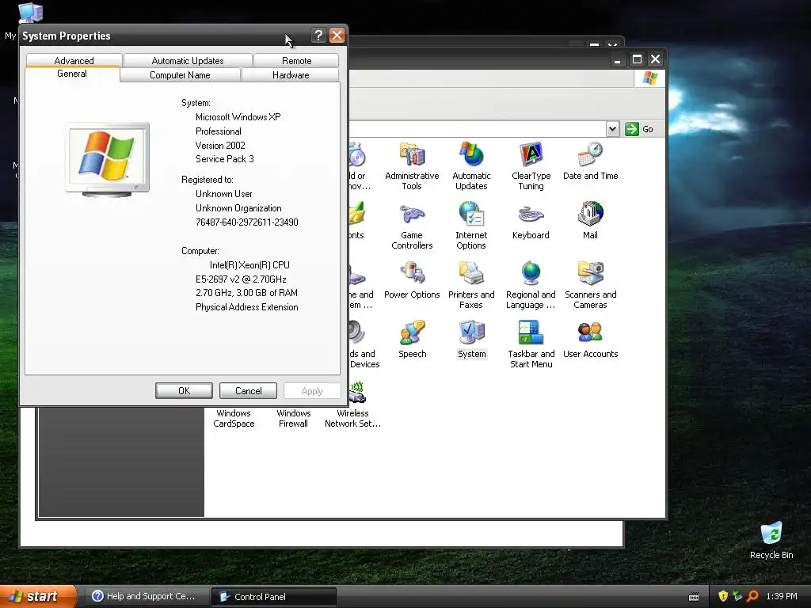Click the taskbar clock showing 1:39 PM
This screenshot has height=608, width=811.
point(782,596)
